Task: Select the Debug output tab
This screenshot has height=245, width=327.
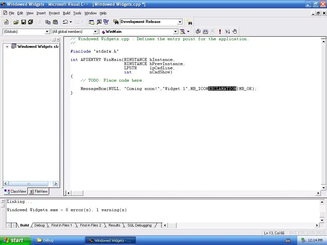Action: [39, 225]
